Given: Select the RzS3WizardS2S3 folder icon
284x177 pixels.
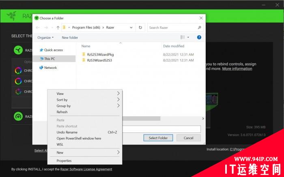Looking at the screenshot, I should (84, 60).
